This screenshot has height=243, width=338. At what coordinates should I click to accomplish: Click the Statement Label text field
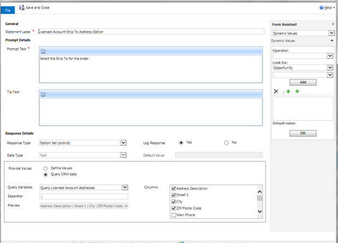150,32
